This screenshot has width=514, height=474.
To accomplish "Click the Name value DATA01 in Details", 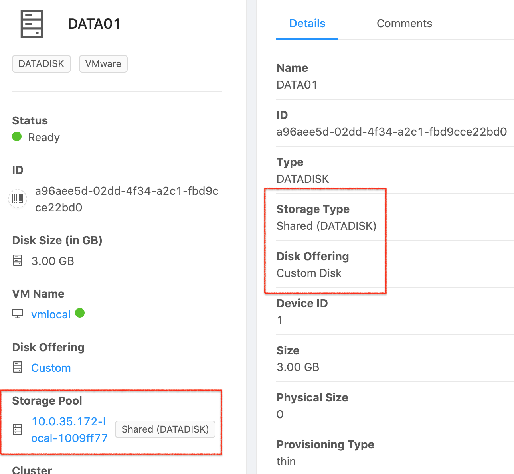I will [x=297, y=85].
